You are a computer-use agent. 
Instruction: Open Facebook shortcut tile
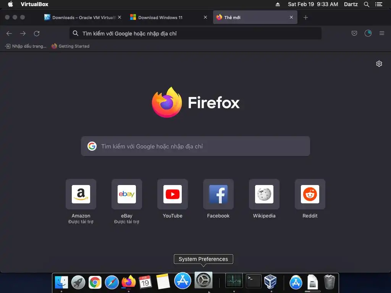click(218, 194)
